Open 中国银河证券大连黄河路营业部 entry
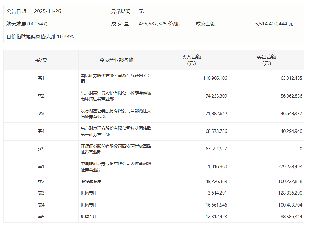Viewport: 309px width, 228px height. click(116, 167)
